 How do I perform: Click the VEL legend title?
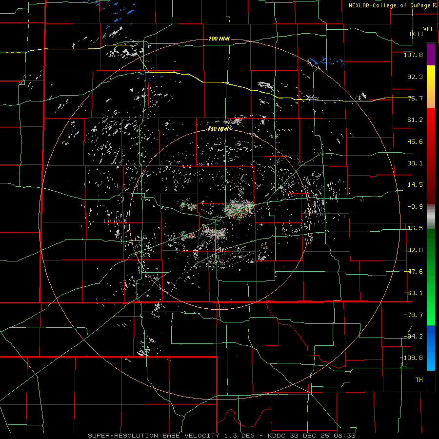[428, 29]
